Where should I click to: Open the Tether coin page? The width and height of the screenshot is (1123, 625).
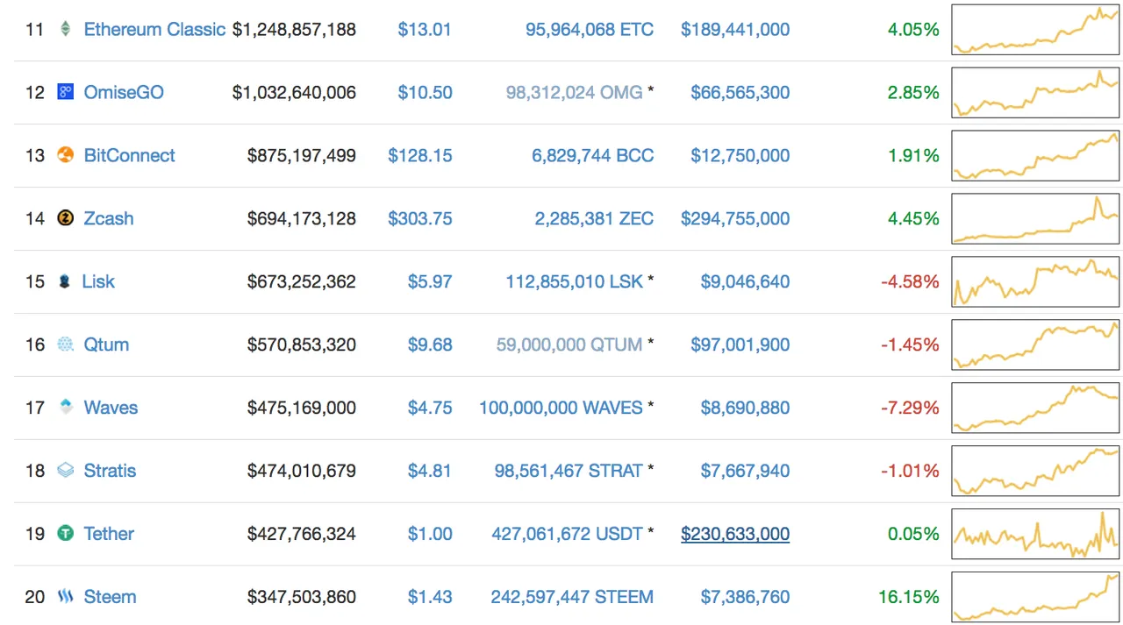[x=109, y=534]
